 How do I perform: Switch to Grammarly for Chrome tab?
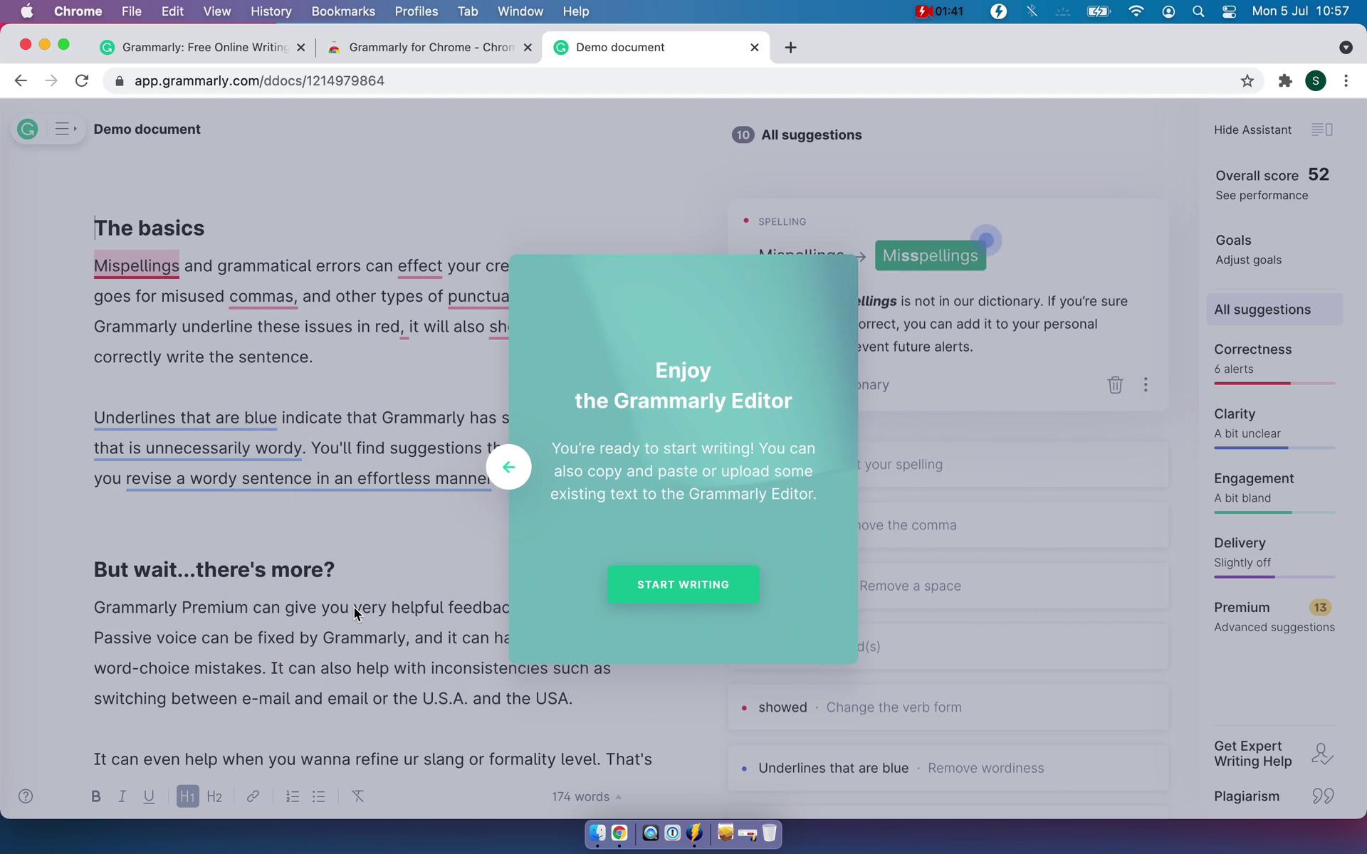point(430,48)
